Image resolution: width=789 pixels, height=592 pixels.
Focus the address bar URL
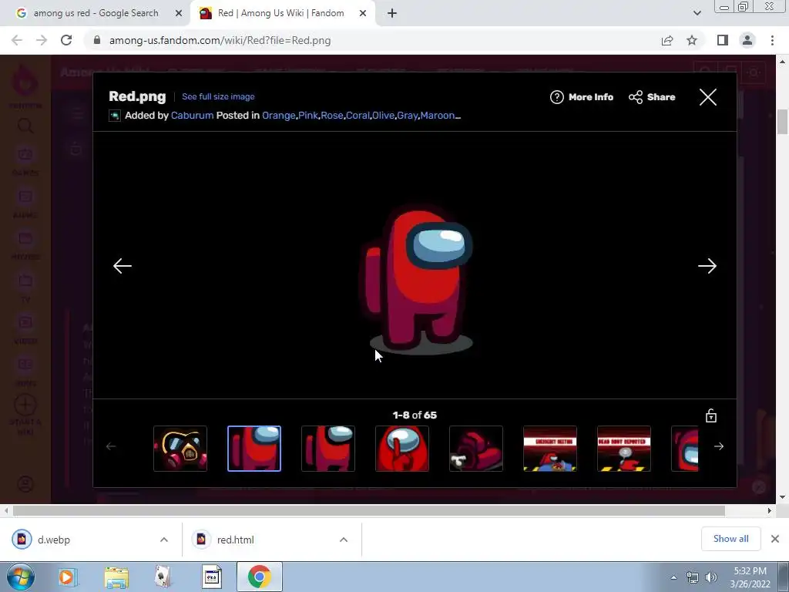coord(220,40)
